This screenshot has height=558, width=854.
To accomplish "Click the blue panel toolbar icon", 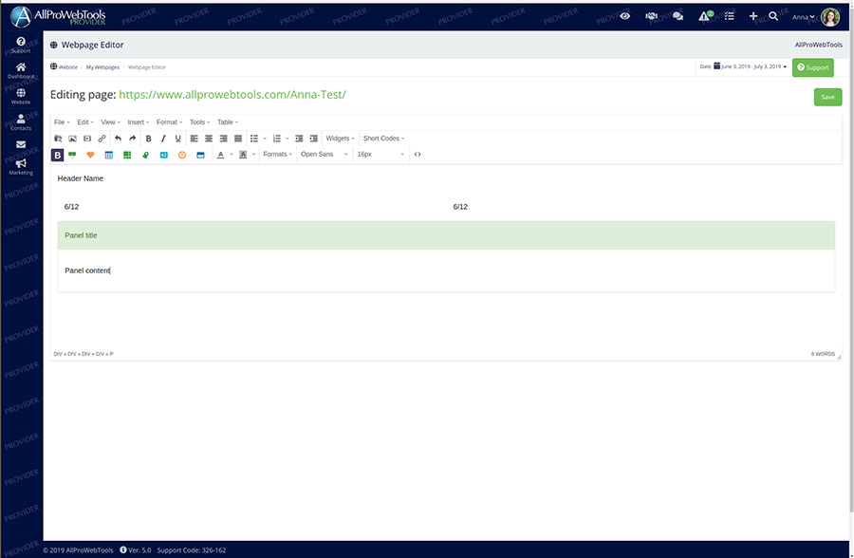I will click(200, 155).
